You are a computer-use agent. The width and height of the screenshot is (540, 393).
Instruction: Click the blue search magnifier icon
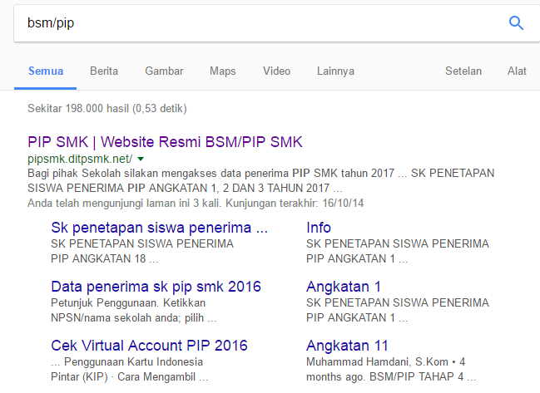tap(516, 23)
